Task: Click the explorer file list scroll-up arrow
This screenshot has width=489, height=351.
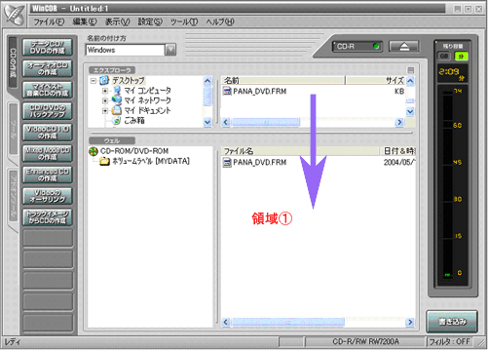Action: pos(410,81)
